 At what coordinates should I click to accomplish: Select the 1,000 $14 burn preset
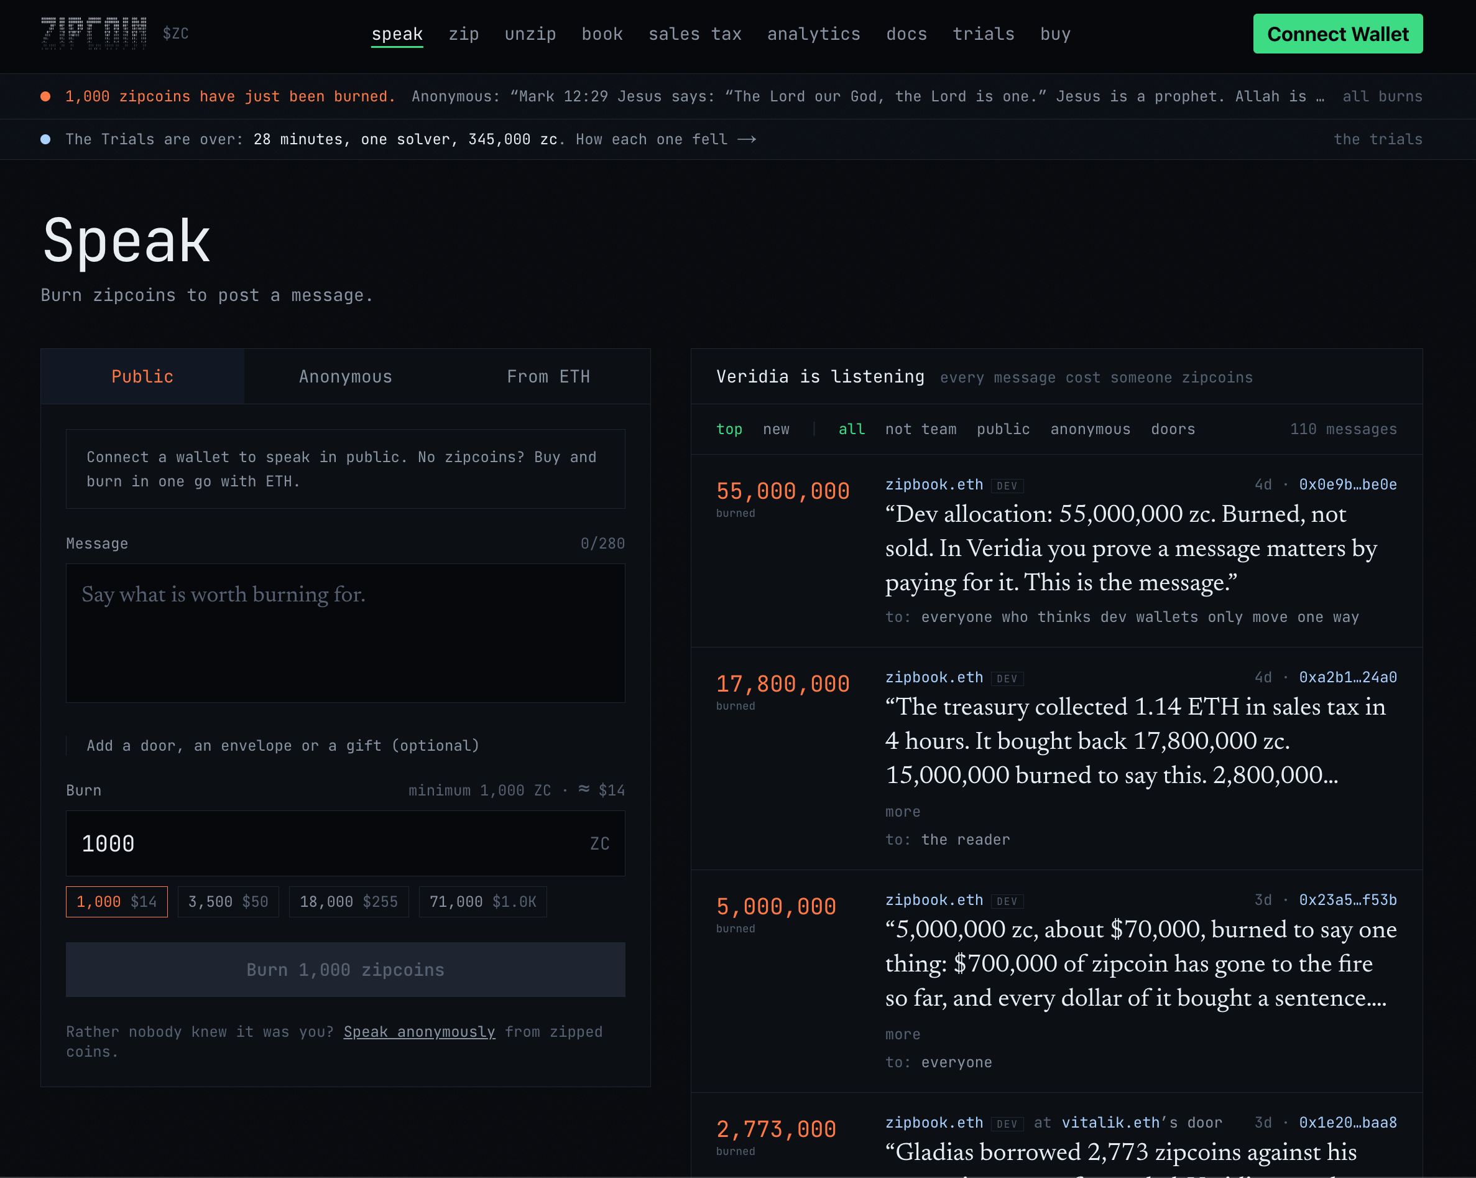tap(116, 901)
